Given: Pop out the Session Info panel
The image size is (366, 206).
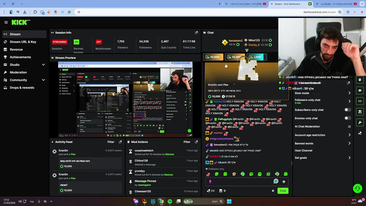Looking at the screenshot, I should (196, 33).
